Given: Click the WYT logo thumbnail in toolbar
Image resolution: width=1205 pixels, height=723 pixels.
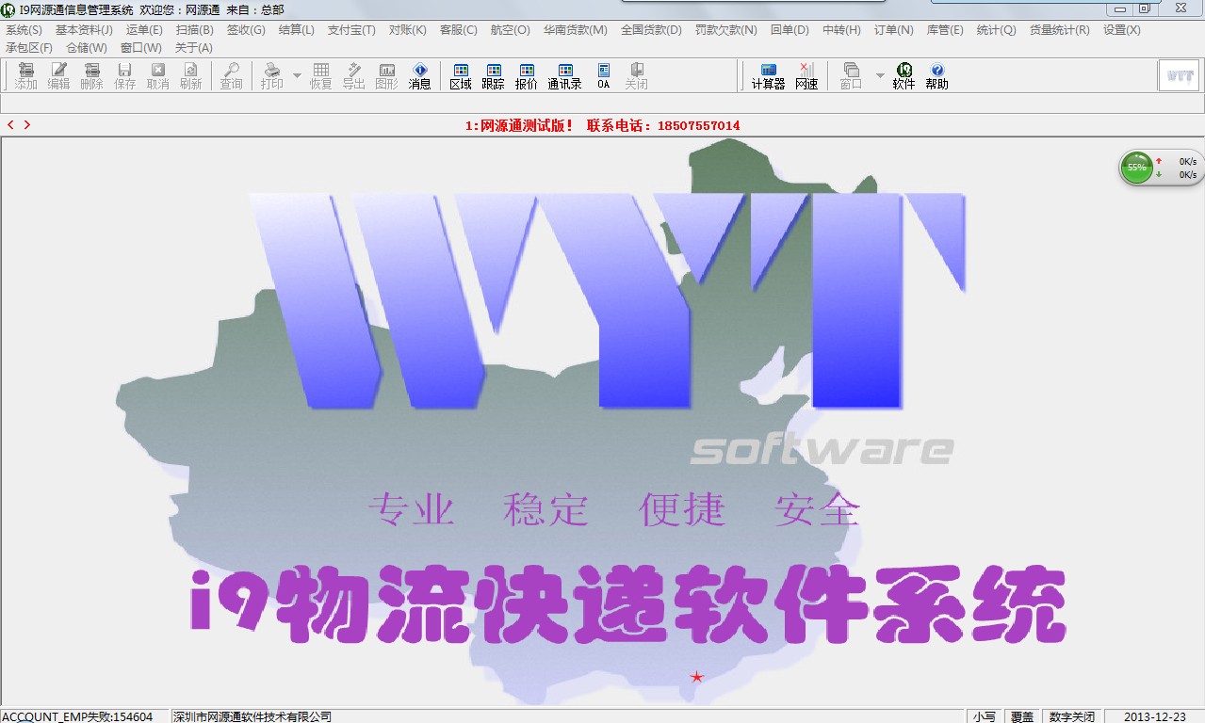Looking at the screenshot, I should coord(1179,76).
